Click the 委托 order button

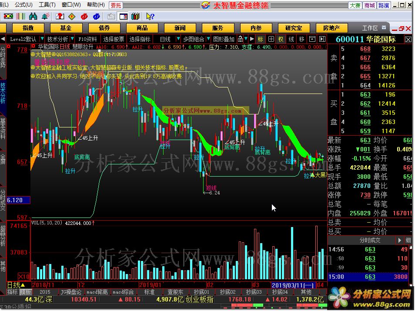click(x=116, y=5)
